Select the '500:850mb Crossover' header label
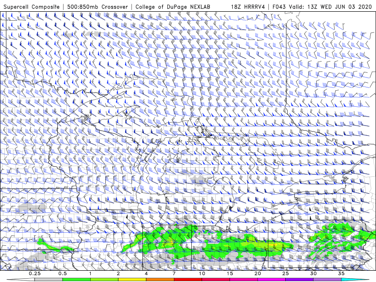This screenshot has width=376, height=282. [x=98, y=7]
